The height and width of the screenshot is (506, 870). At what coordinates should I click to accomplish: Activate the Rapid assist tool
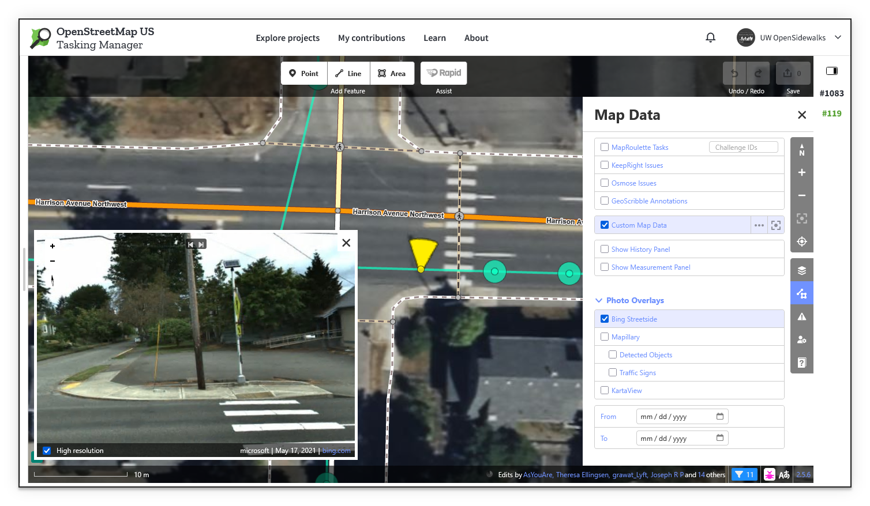pyautogui.click(x=443, y=73)
